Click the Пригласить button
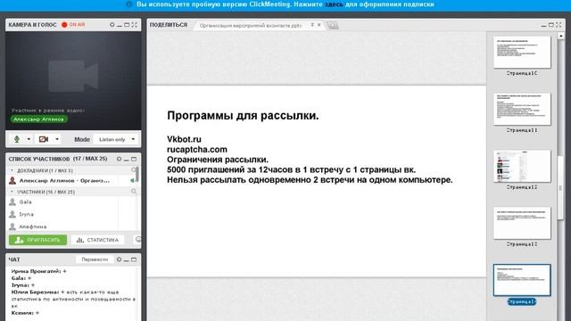 click(37, 240)
